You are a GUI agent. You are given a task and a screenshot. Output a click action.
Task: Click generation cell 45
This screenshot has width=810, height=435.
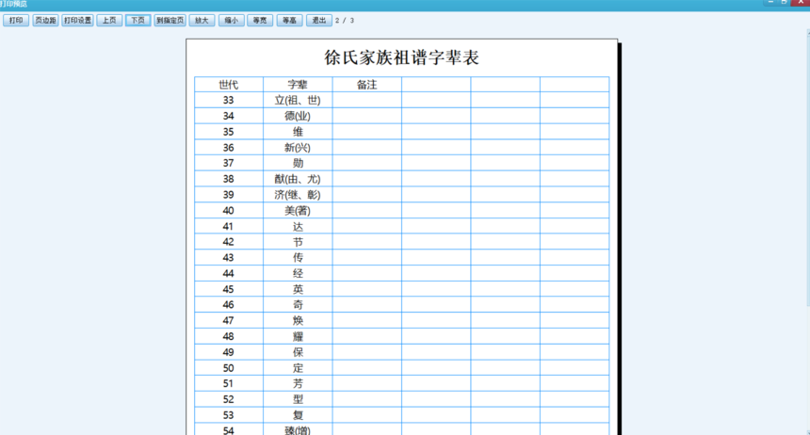point(228,289)
